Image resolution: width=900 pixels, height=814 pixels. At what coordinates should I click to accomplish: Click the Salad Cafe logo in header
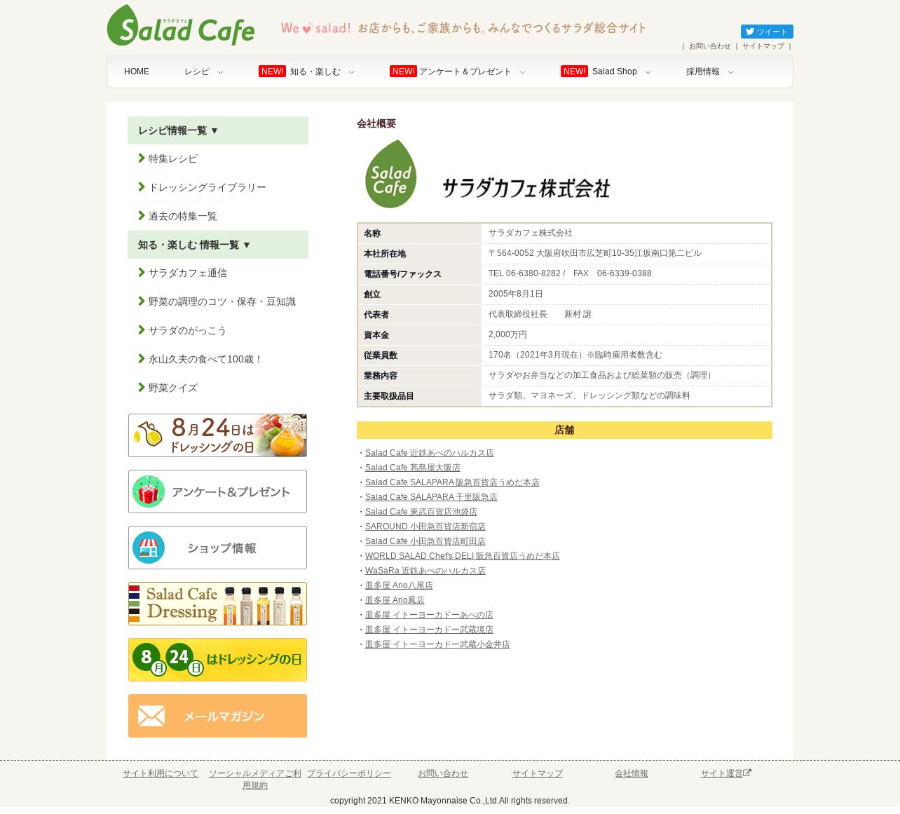click(x=181, y=25)
